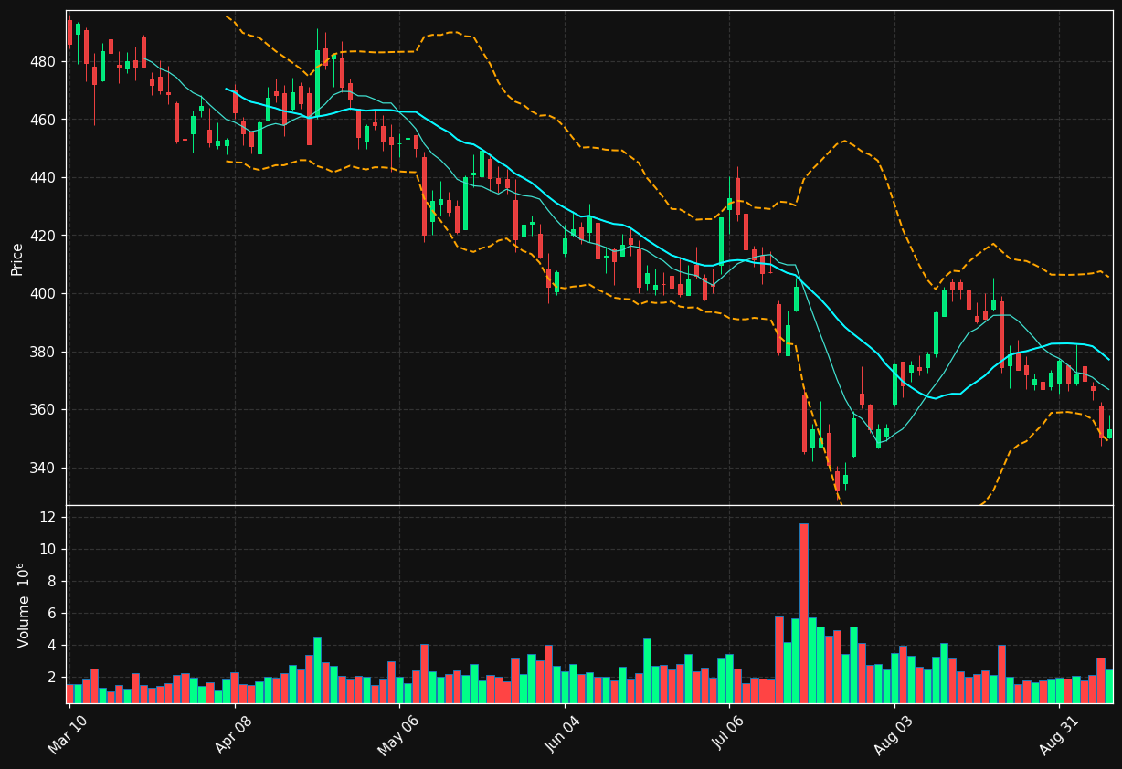This screenshot has width=1122, height=769.
Task: Select the tallest red volume bar
Action: (804, 613)
